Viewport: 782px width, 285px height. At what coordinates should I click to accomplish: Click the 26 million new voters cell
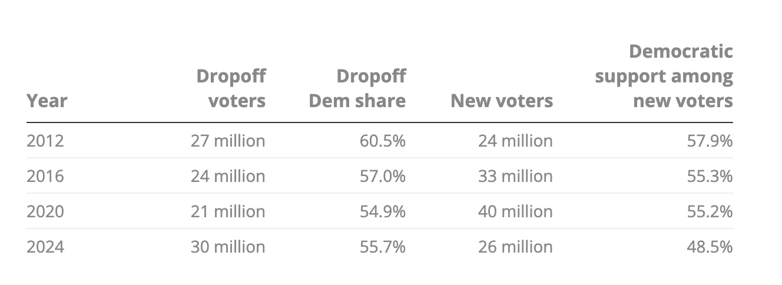click(x=515, y=247)
